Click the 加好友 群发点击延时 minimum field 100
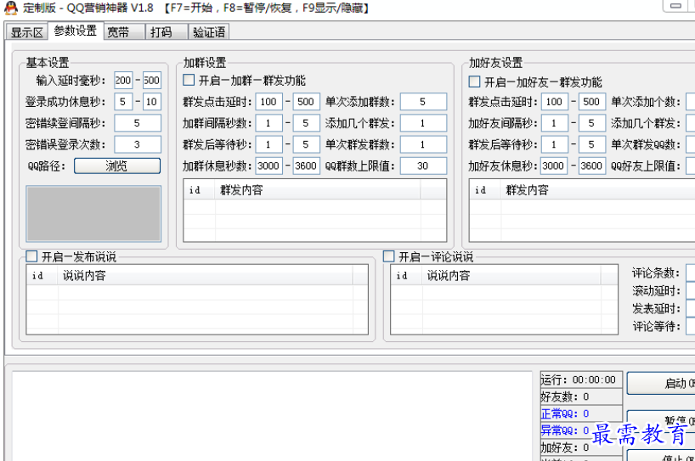 point(554,101)
